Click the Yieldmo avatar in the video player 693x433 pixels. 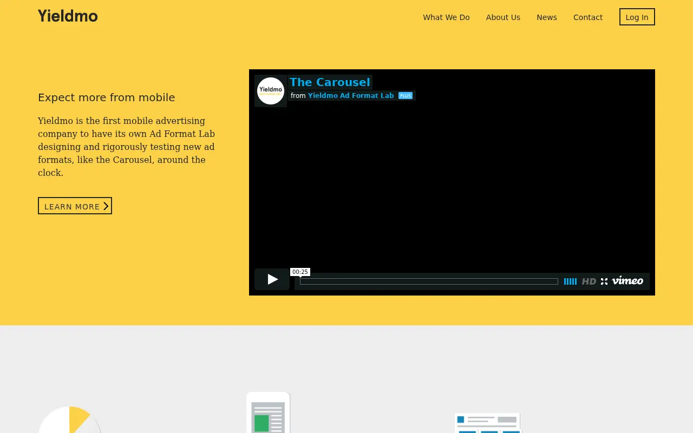(x=271, y=91)
